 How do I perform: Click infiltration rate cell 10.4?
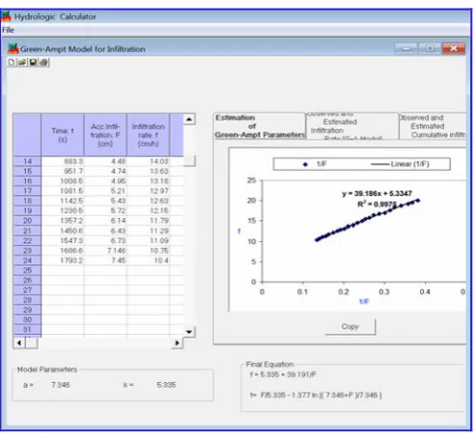[x=149, y=260]
